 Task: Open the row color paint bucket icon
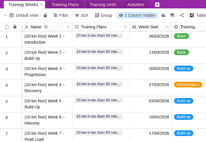point(163,15)
